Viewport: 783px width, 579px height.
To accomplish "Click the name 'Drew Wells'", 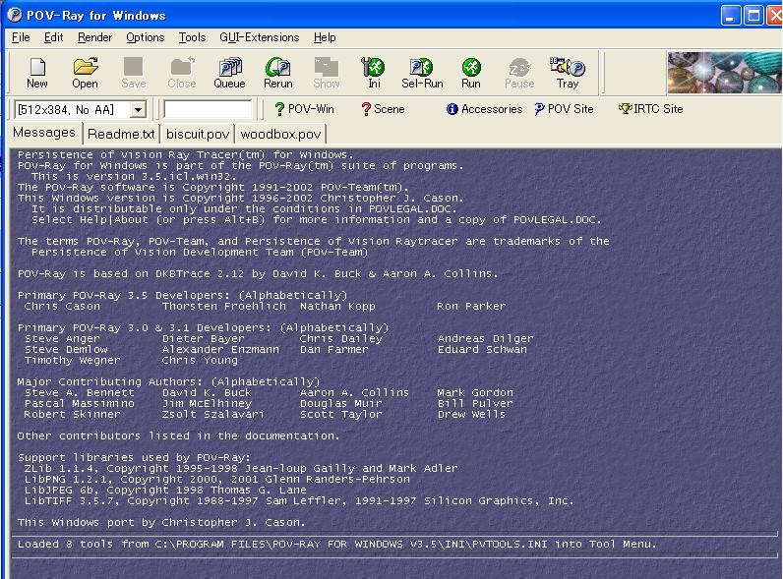I will click(x=471, y=414).
